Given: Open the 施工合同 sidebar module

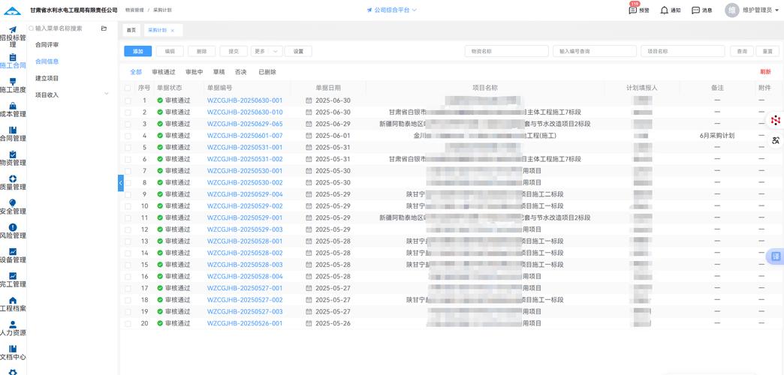Looking at the screenshot, I should click(x=13, y=61).
